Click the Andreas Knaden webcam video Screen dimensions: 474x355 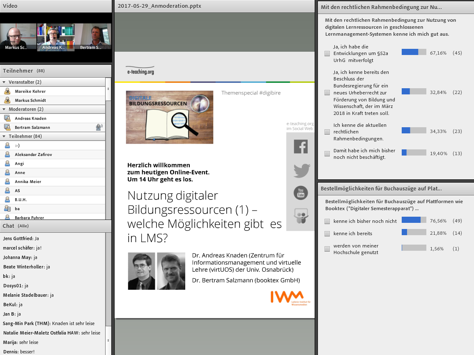[55, 37]
